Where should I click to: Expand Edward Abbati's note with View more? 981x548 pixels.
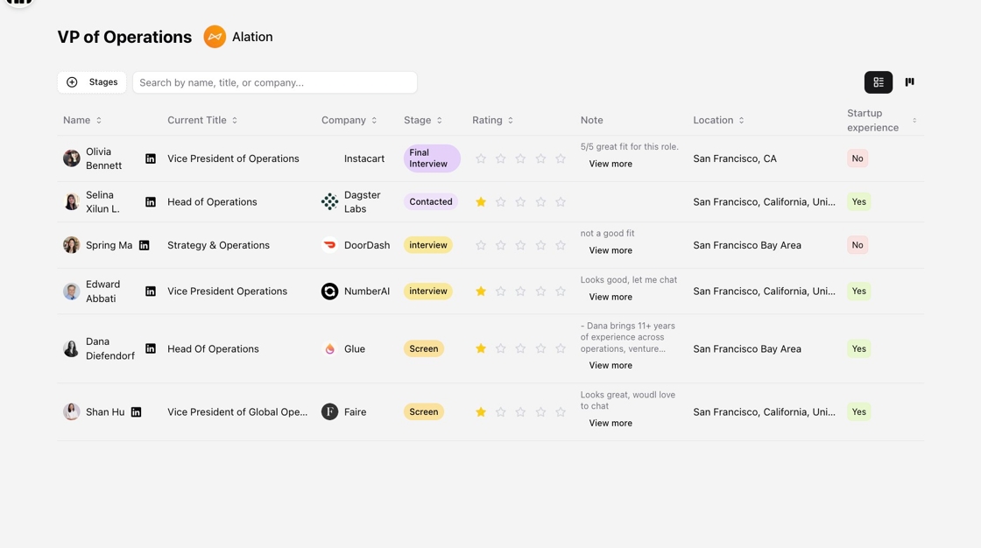point(610,297)
